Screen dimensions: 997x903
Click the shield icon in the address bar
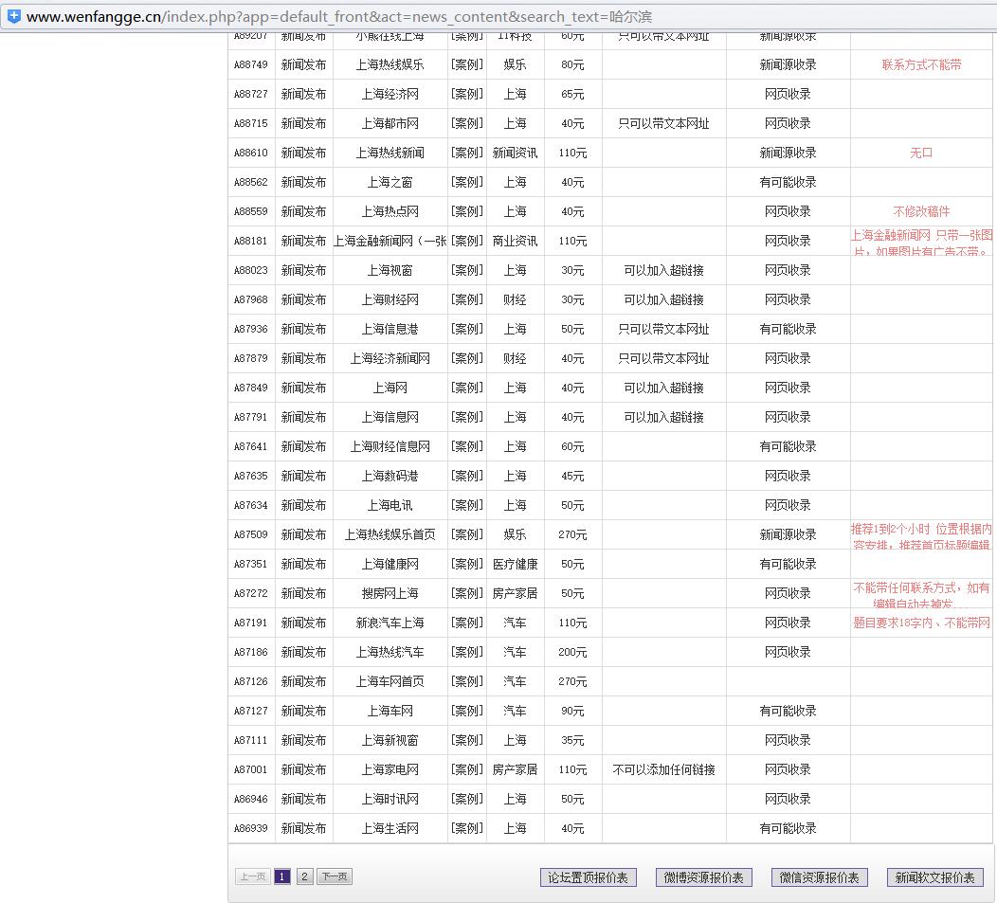click(13, 16)
